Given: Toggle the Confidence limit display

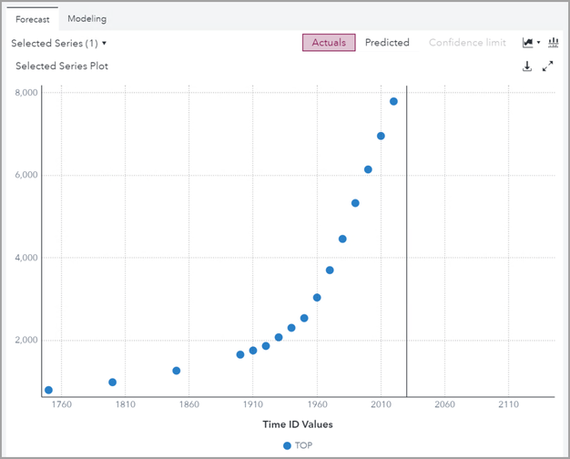Looking at the screenshot, I should coord(470,43).
